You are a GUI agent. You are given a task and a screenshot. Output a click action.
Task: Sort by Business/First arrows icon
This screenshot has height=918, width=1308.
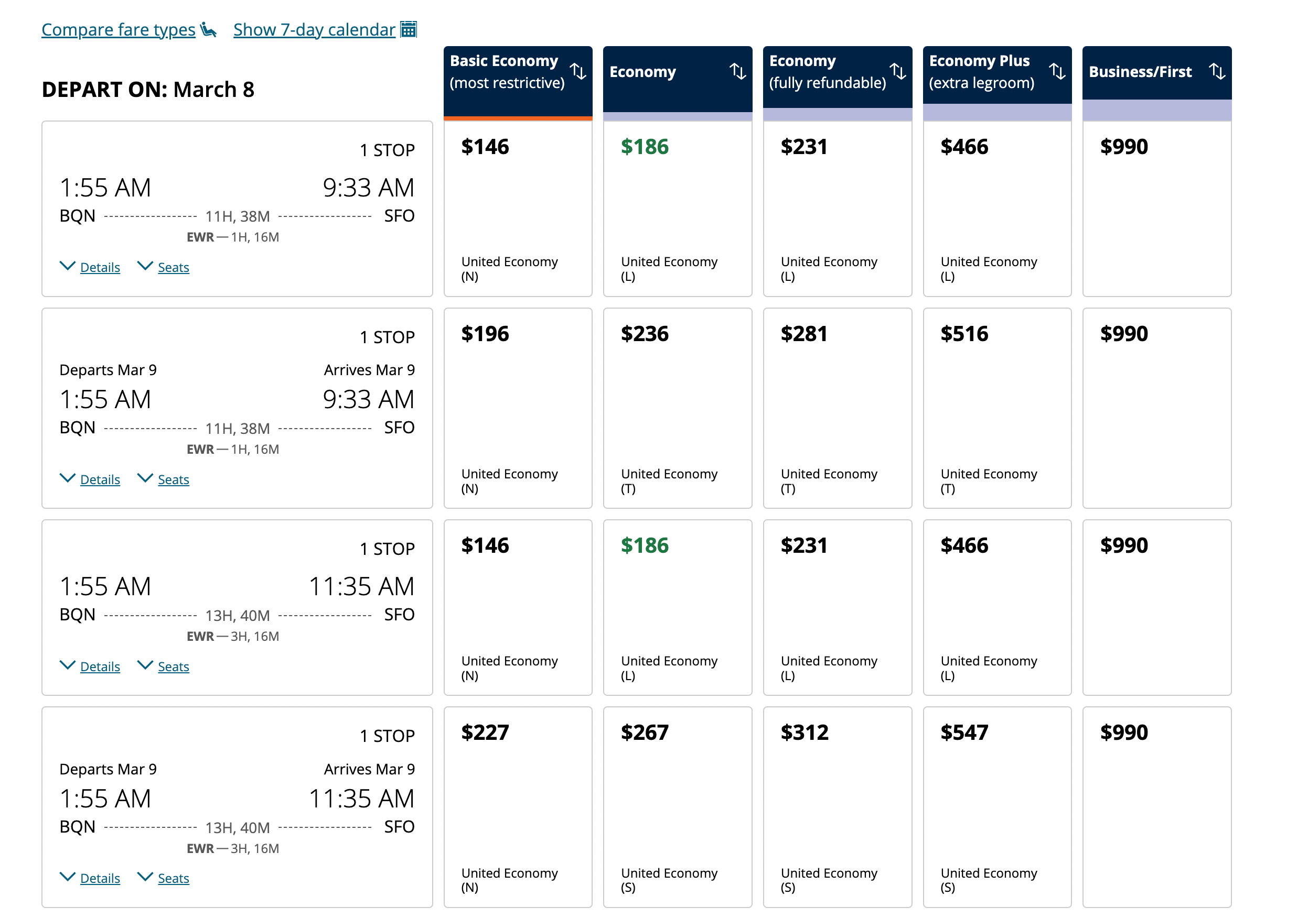1217,72
